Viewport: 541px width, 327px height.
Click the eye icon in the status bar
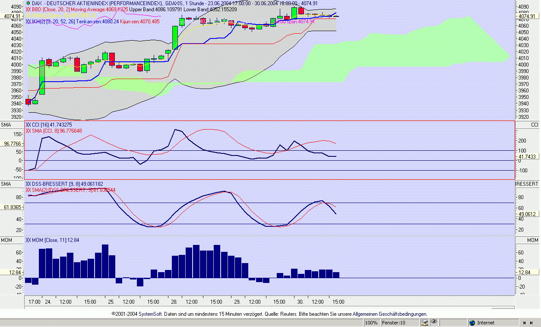pos(434,323)
